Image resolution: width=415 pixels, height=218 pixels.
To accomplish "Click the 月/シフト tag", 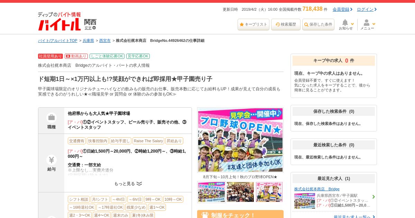I will (x=100, y=199).
